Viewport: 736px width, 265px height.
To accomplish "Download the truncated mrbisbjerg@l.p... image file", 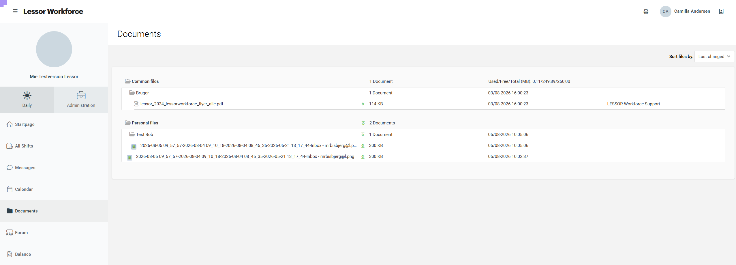I will pos(363,146).
